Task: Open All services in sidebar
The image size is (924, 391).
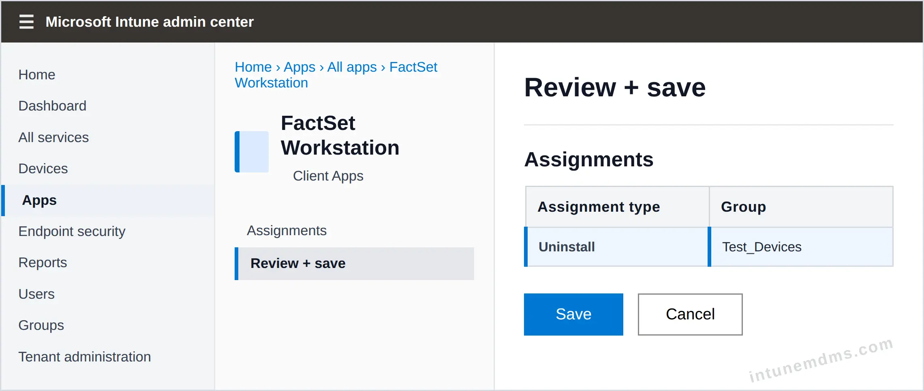Action: coord(53,138)
